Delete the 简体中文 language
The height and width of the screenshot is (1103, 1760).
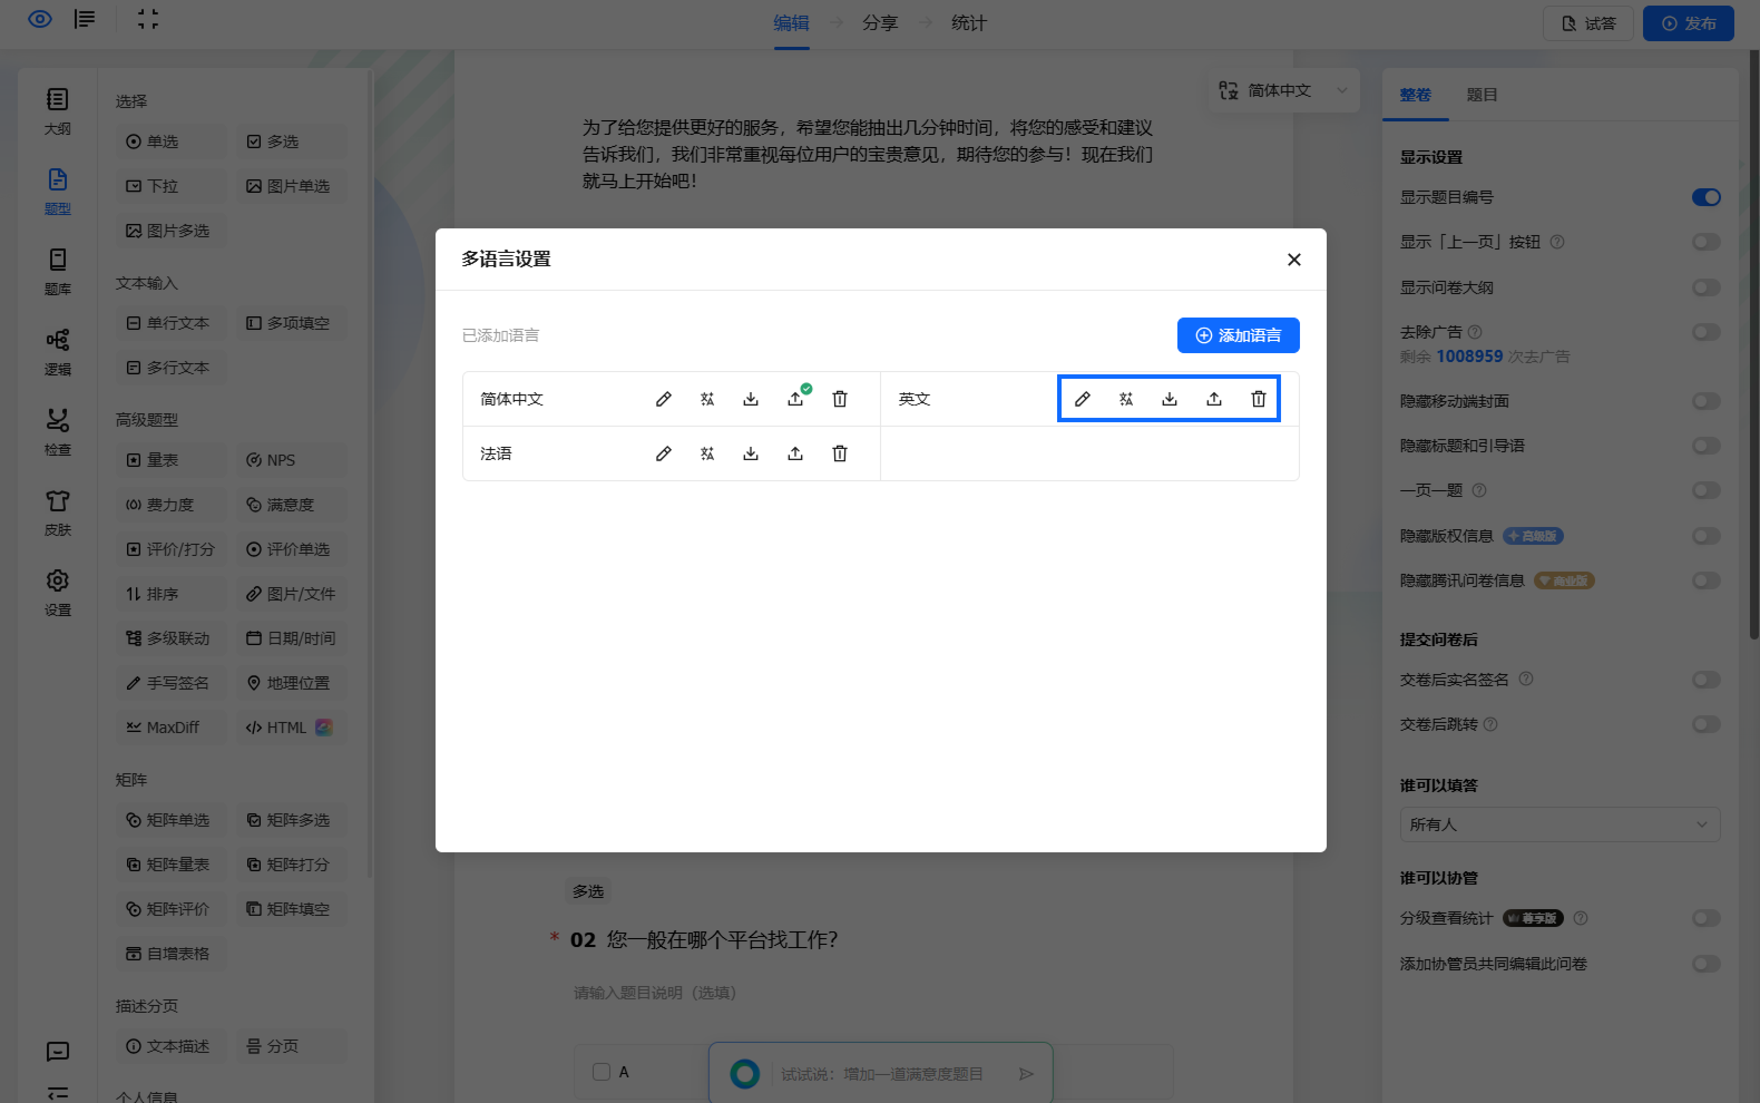(x=839, y=399)
